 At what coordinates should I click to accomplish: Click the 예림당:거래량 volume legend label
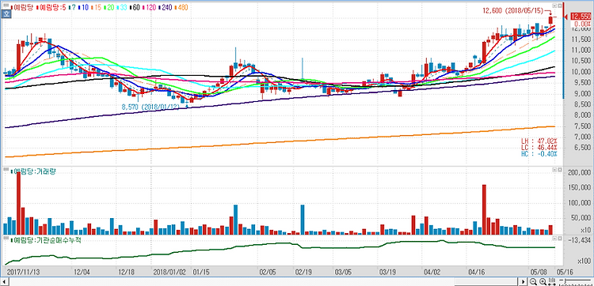point(33,171)
